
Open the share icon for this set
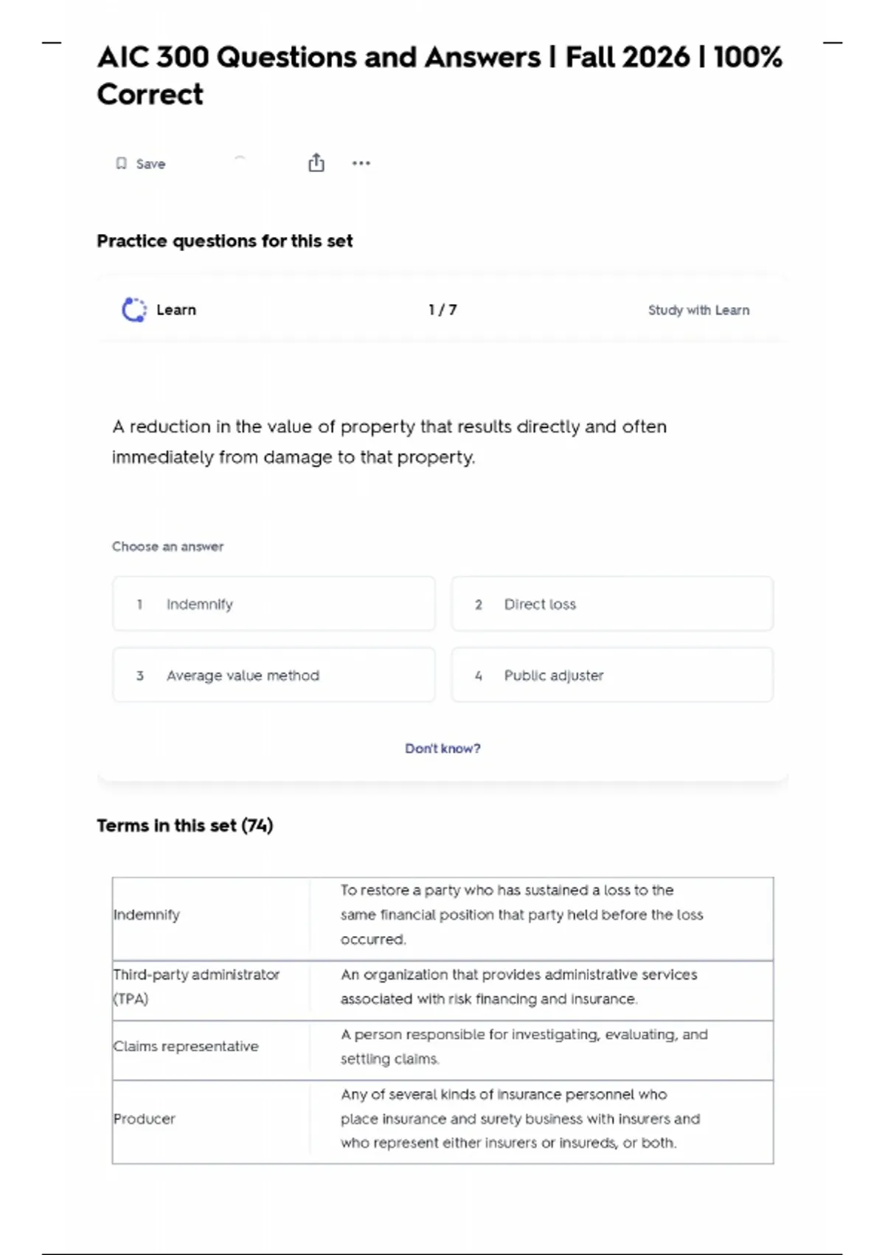tap(316, 162)
